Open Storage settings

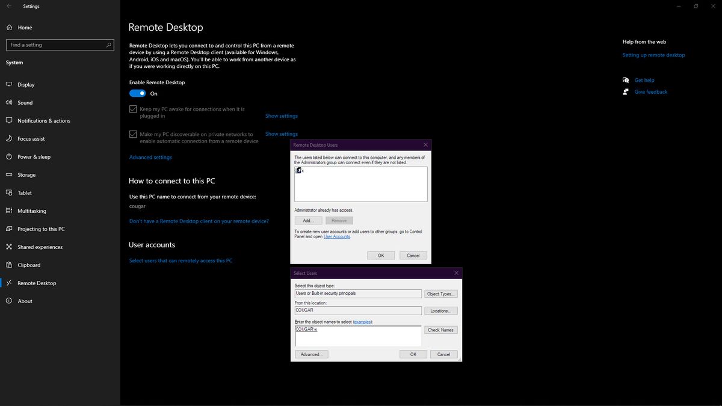(x=27, y=174)
